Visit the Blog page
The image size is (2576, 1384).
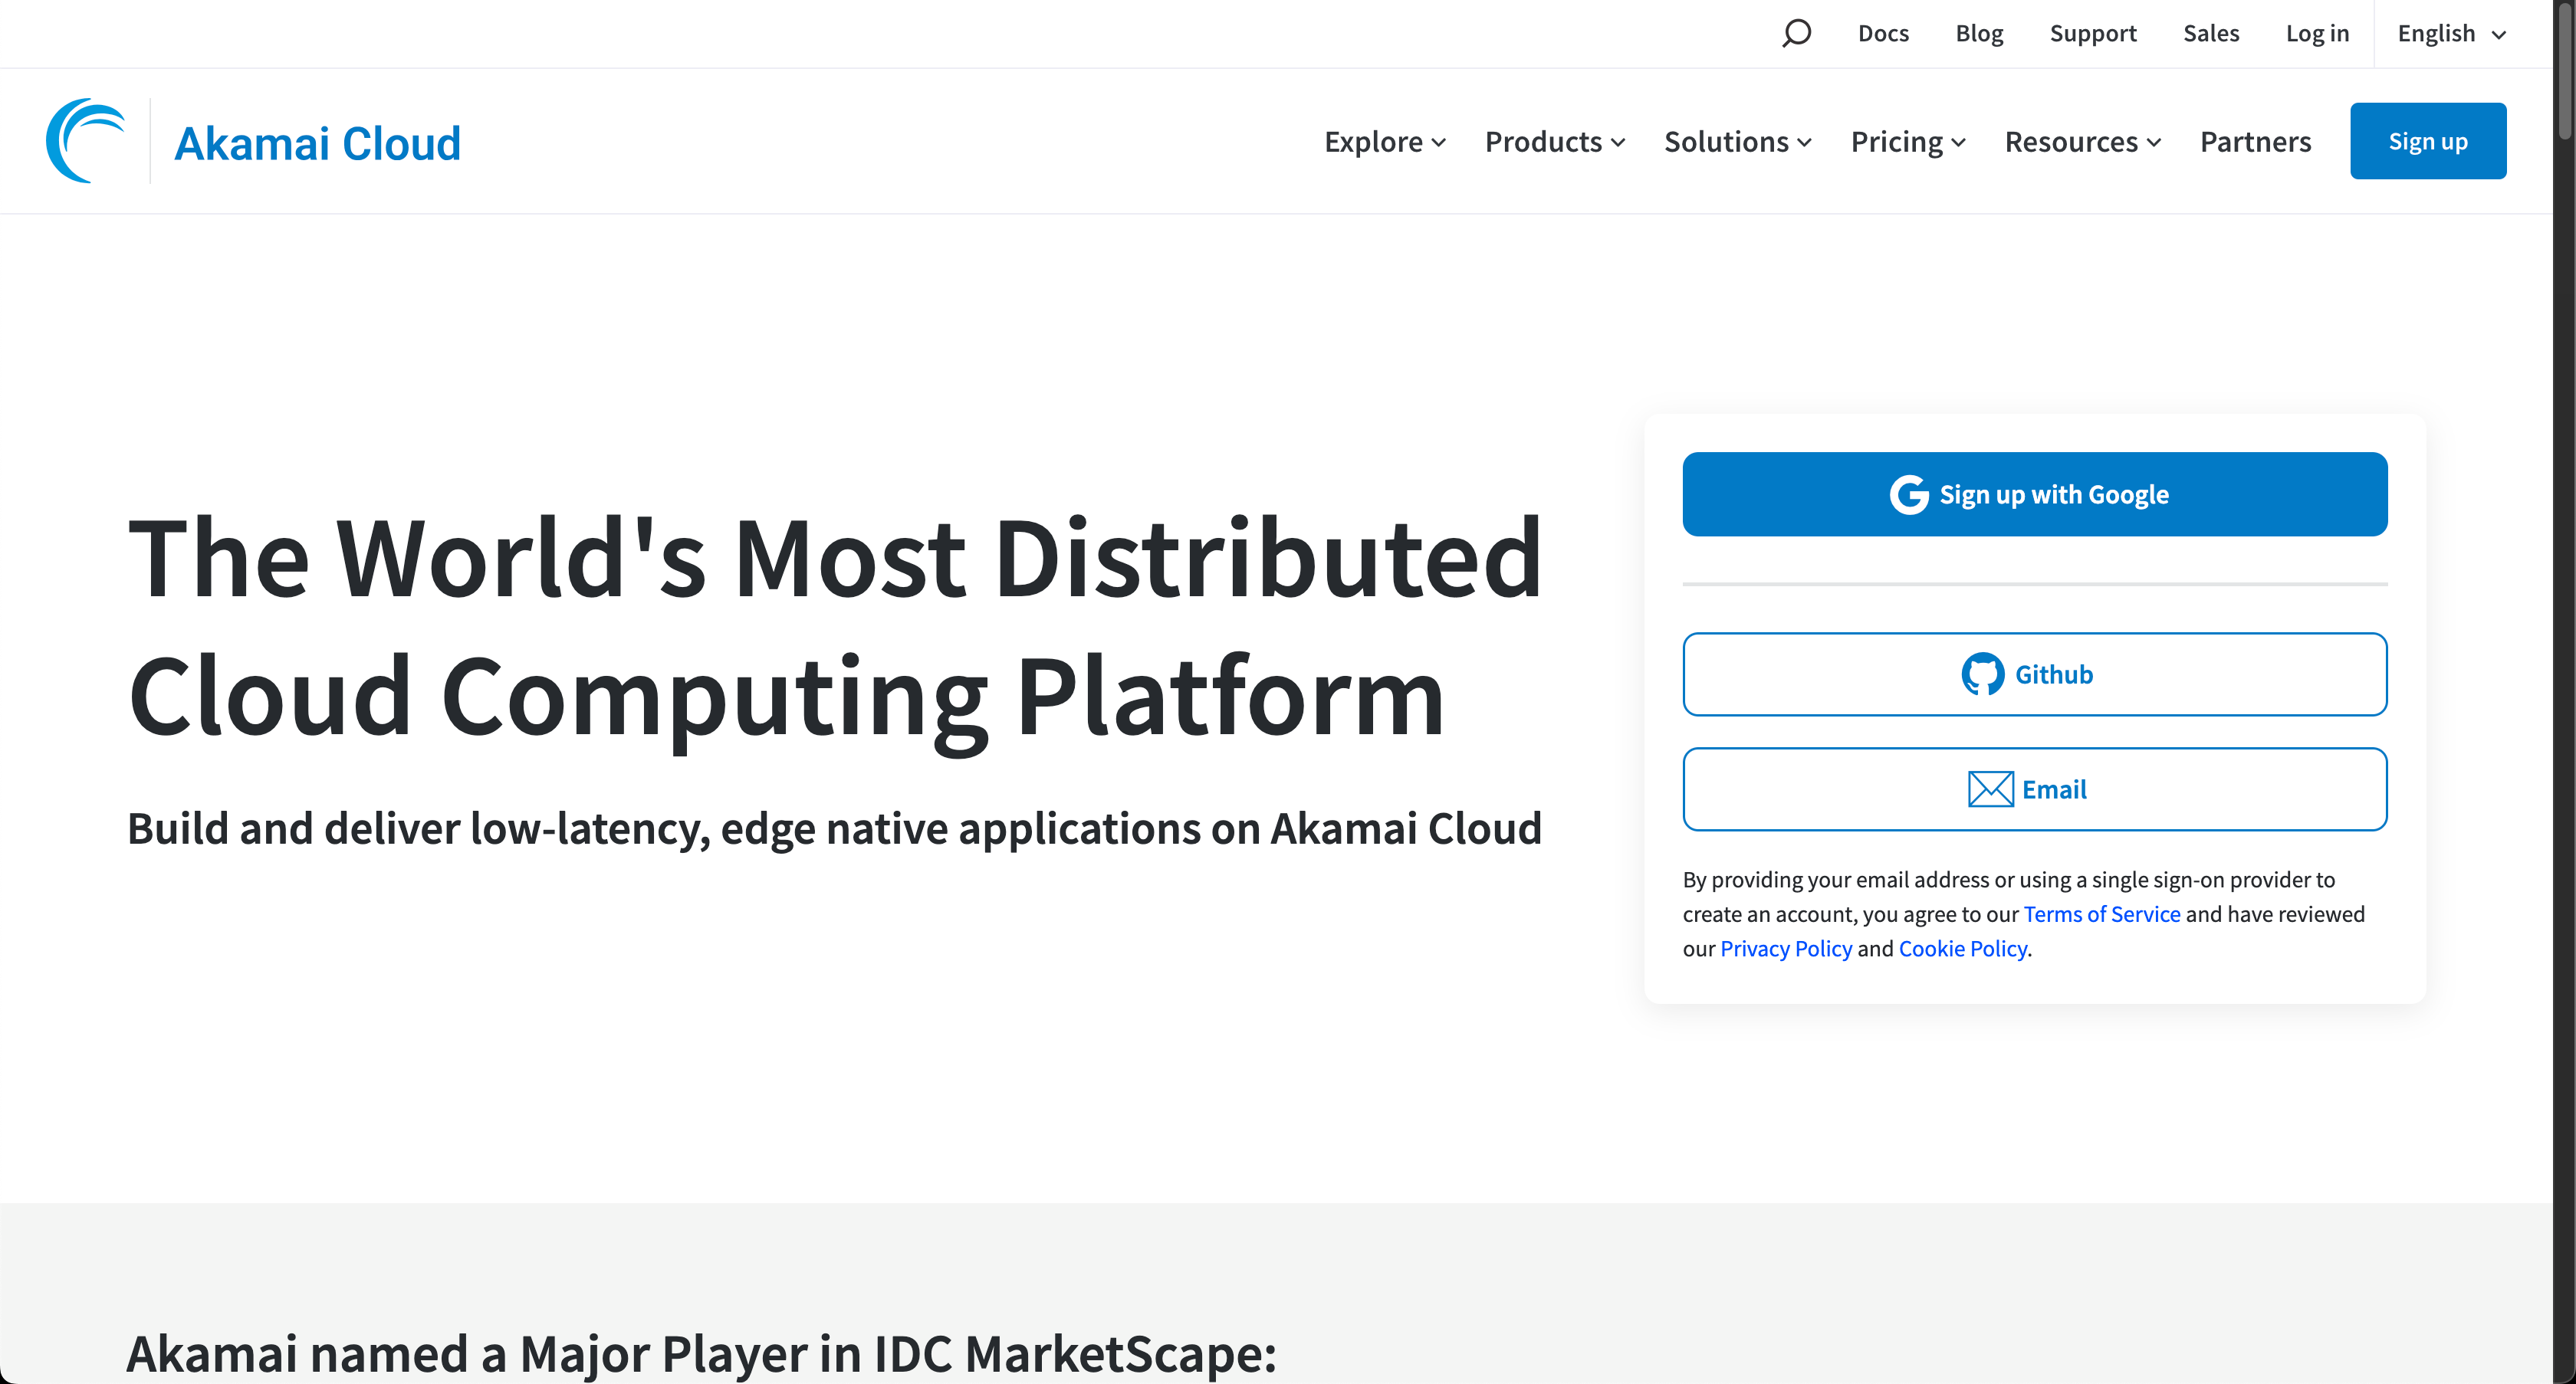click(x=1979, y=34)
